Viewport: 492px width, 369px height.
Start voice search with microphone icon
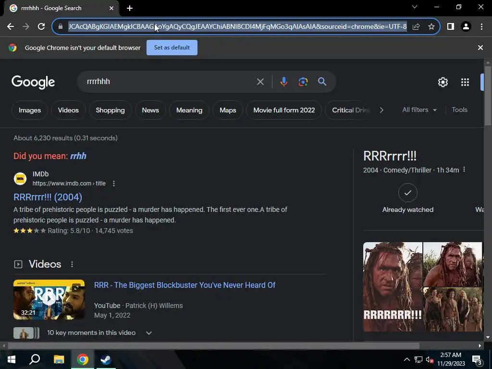click(283, 82)
